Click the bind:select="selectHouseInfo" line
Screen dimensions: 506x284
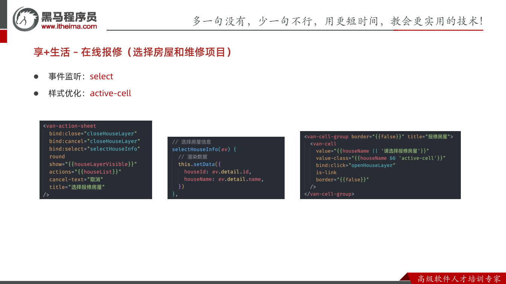point(94,149)
